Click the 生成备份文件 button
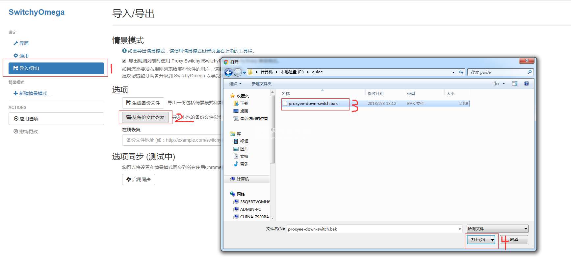This screenshot has width=571, height=267. coord(143,103)
